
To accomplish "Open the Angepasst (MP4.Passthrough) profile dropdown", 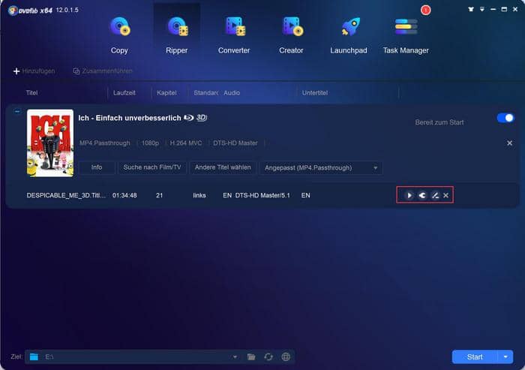I will click(321, 167).
